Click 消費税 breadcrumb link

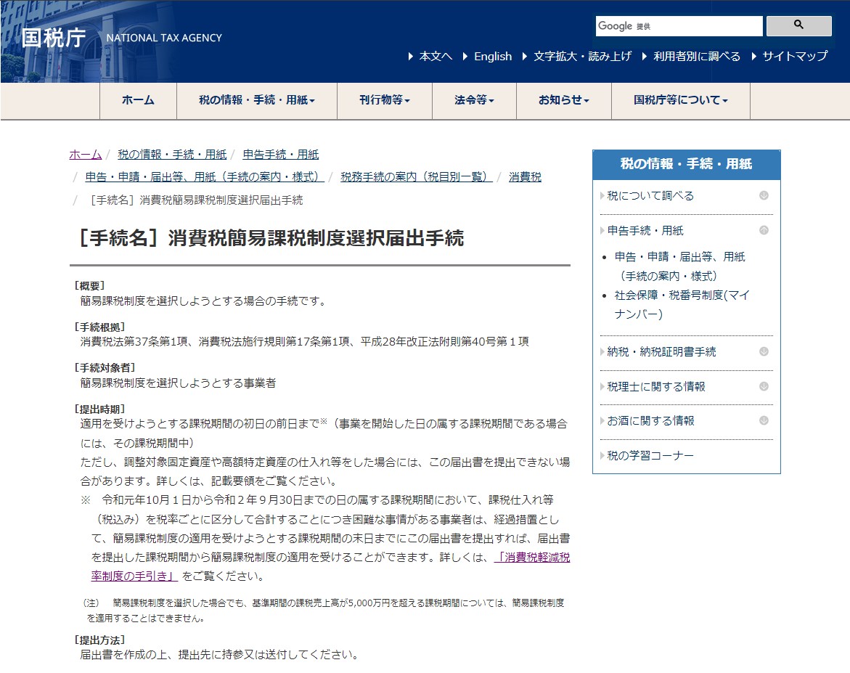pos(525,177)
